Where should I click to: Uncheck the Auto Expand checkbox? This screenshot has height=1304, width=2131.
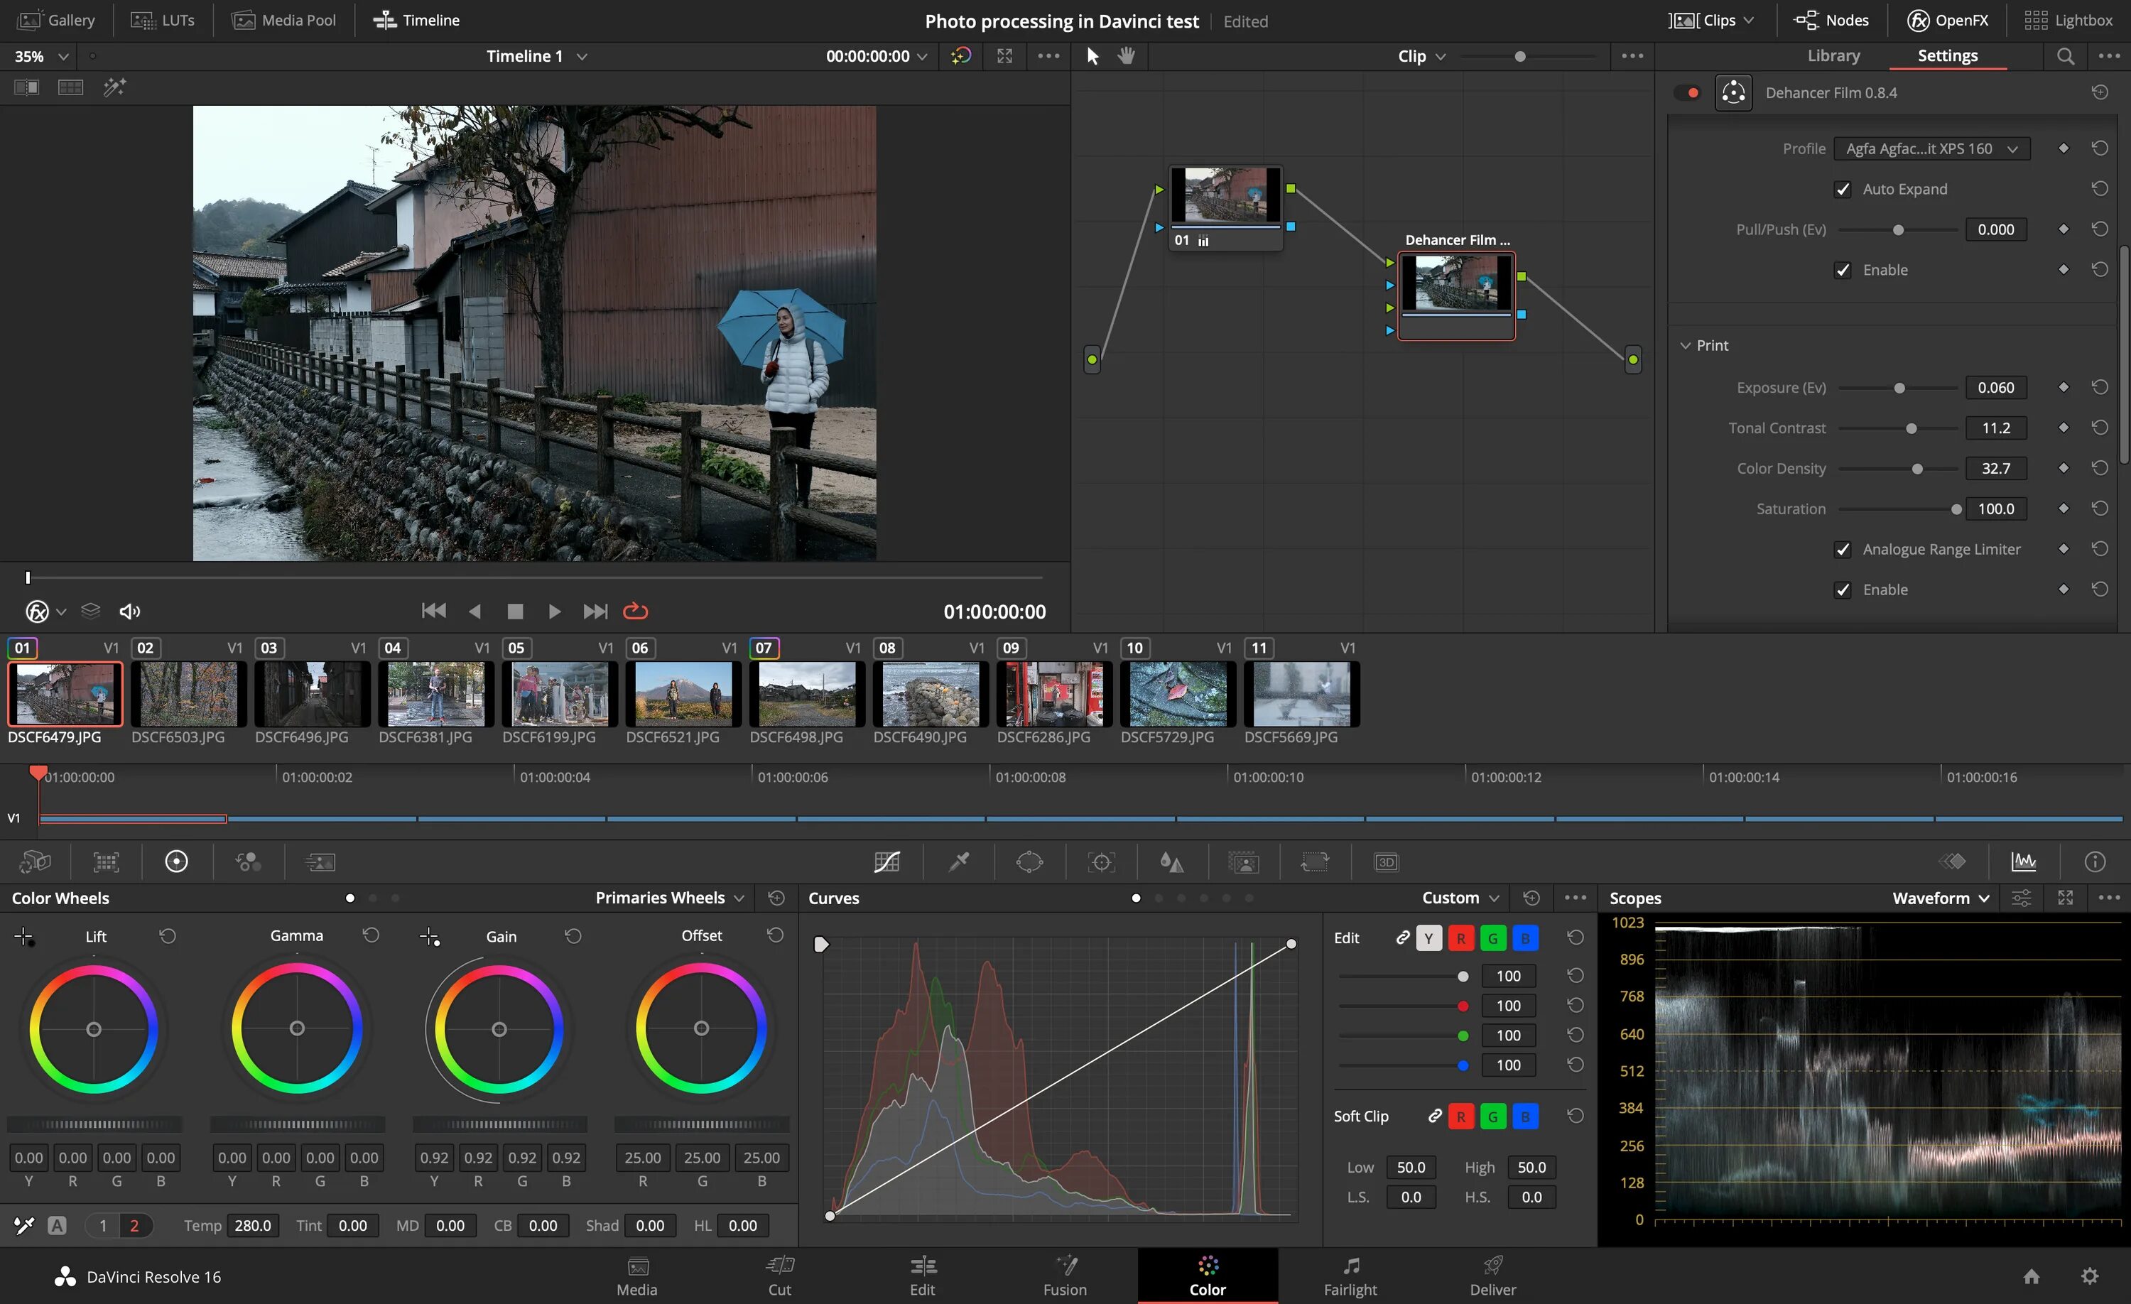point(1843,190)
